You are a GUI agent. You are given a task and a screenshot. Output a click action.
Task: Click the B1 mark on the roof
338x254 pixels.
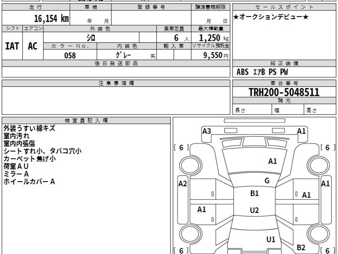(254, 193)
